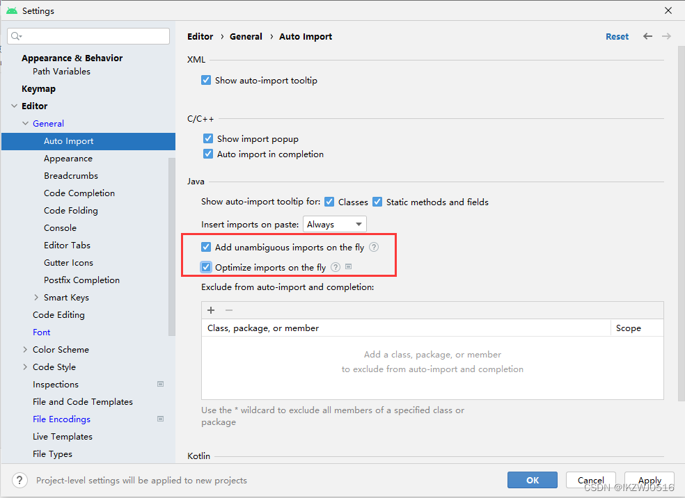Toggle Static methods and fields checkbox
This screenshot has height=498, width=685.
click(377, 202)
